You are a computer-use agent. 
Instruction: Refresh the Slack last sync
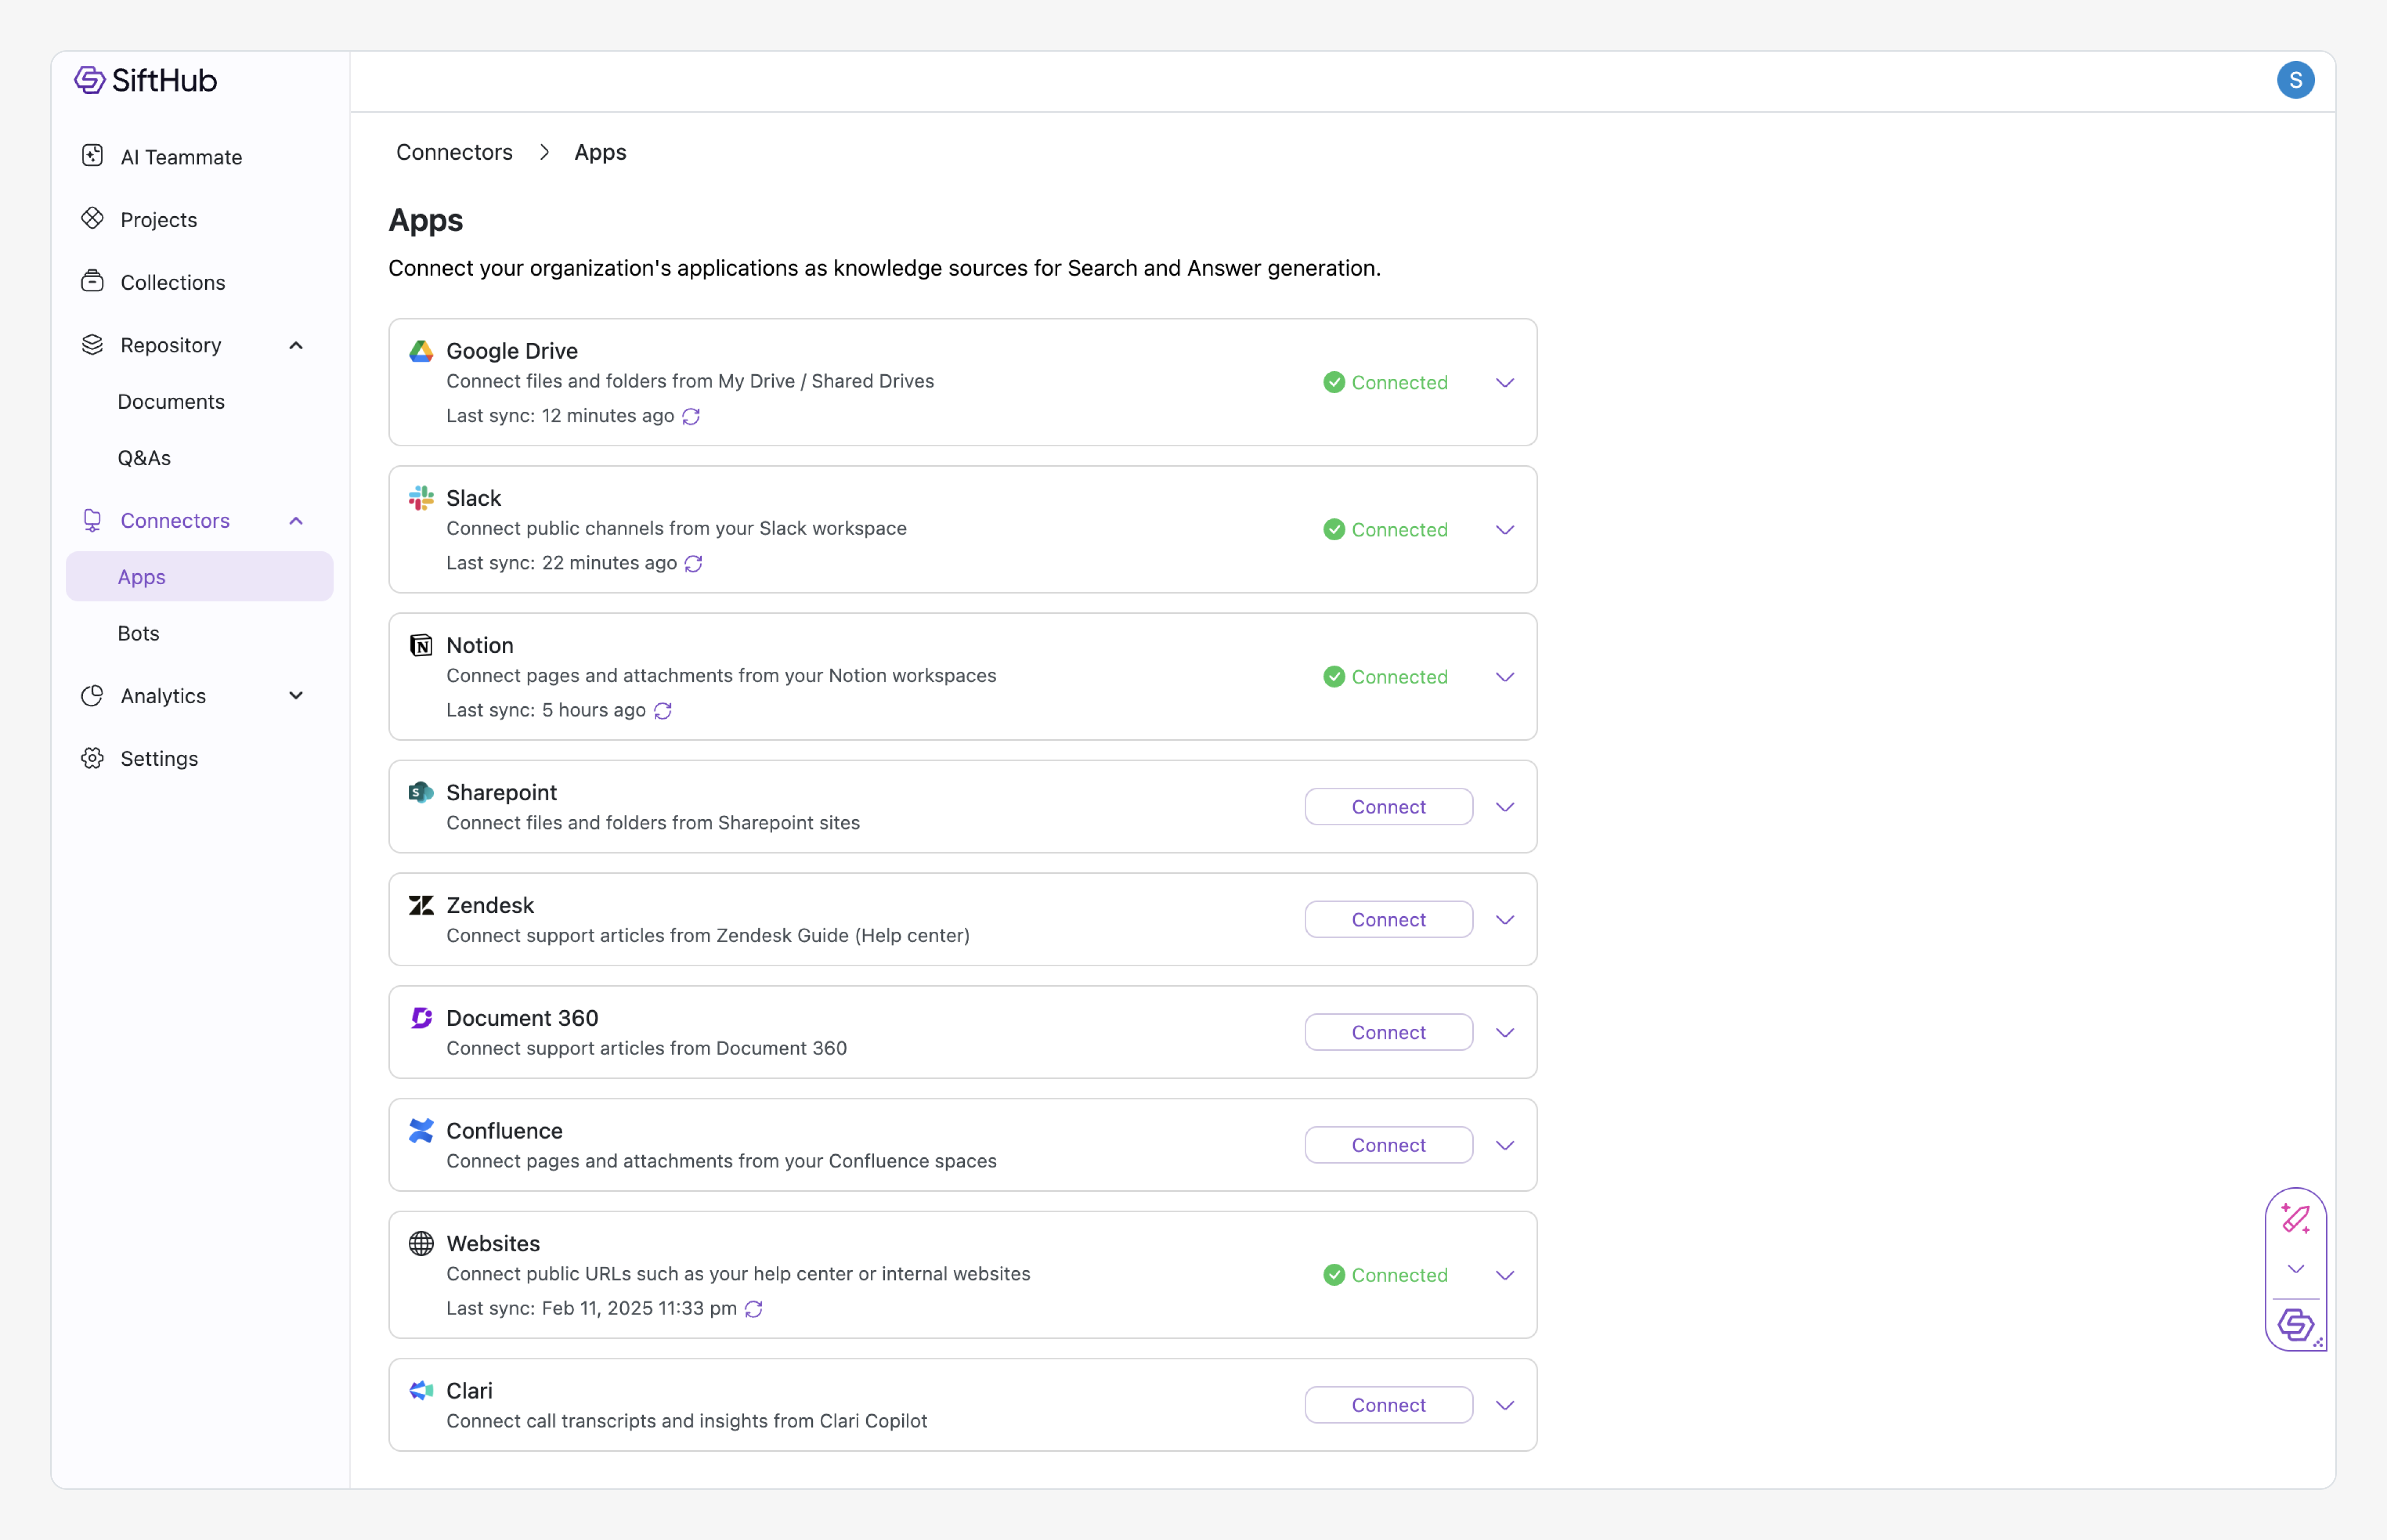coord(693,563)
